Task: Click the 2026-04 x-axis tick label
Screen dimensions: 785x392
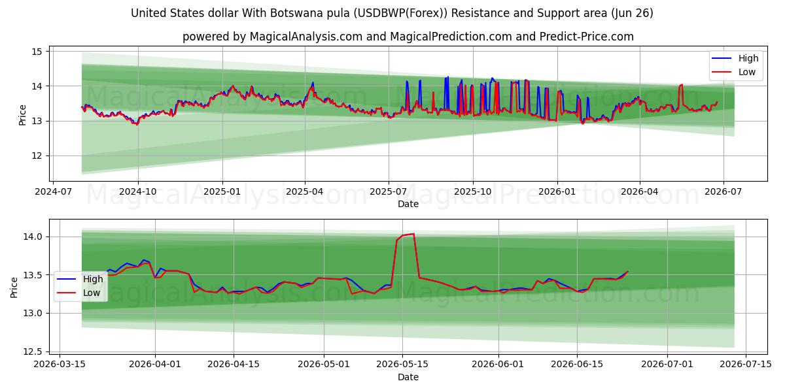Action: tap(640, 191)
